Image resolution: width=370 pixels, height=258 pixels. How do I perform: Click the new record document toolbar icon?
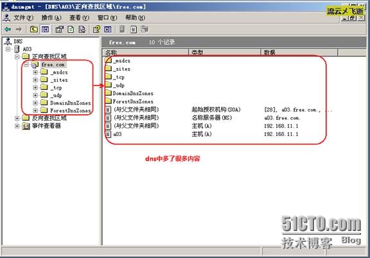coord(134,30)
